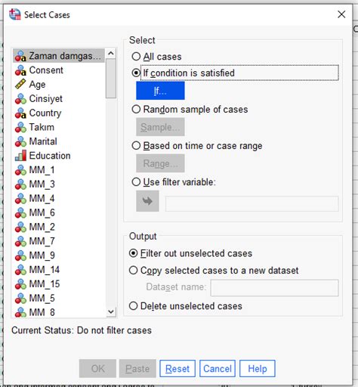Click the variable list scrollbar thumb
The width and height of the screenshot is (358, 387).
[x=111, y=79]
